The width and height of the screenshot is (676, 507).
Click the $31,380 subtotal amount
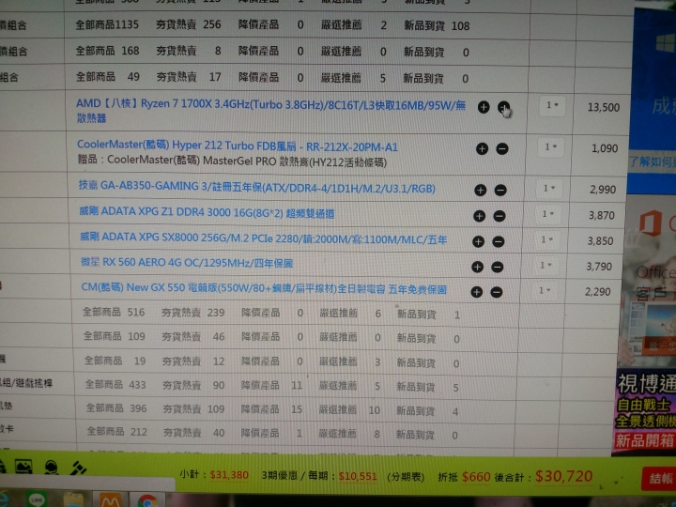pyautogui.click(x=229, y=475)
